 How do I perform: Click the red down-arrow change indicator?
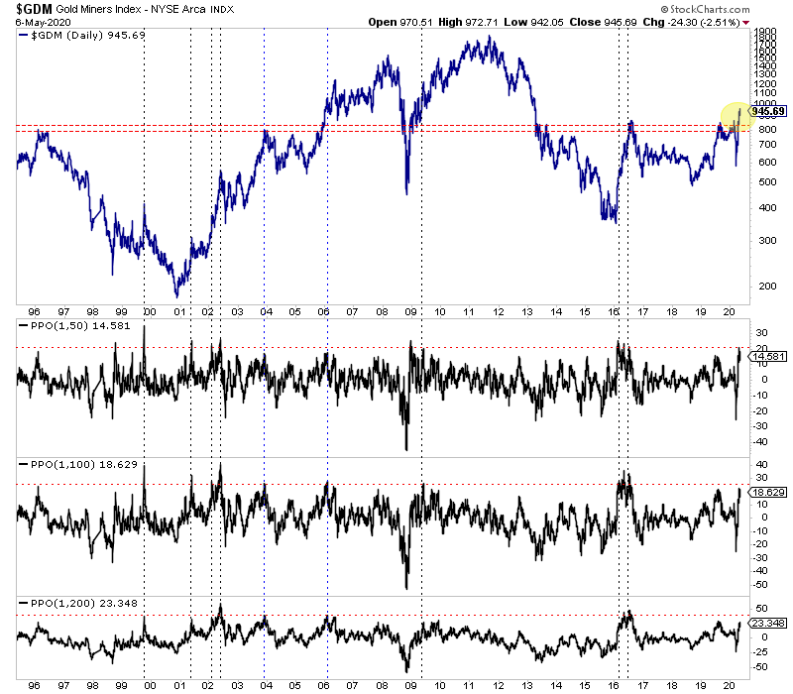pos(746,23)
